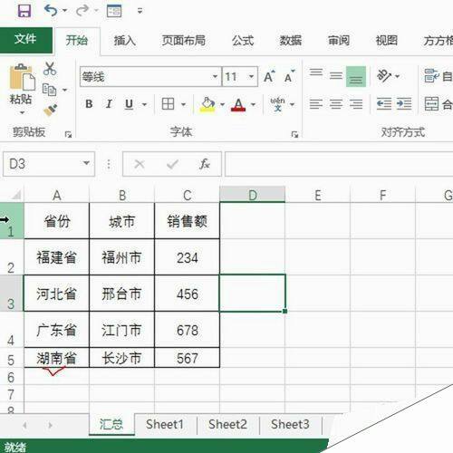
Task: Apply the yellow fill color bucket
Action: pos(207,104)
